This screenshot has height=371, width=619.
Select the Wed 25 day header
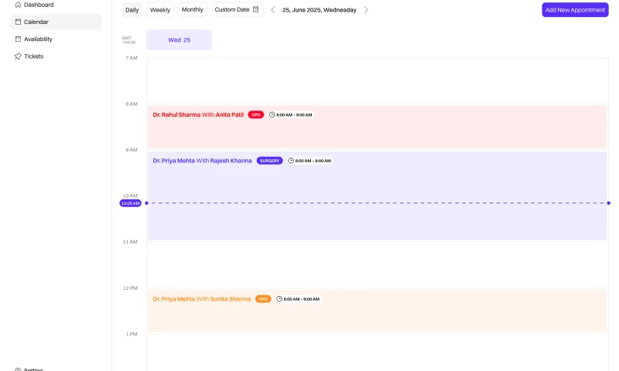[179, 39]
